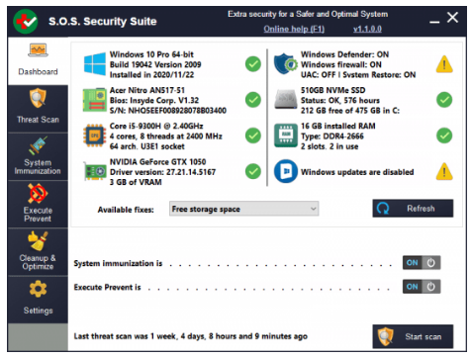The width and height of the screenshot is (471, 358).
Task: Click the SSD drive icon
Action: 286,99
